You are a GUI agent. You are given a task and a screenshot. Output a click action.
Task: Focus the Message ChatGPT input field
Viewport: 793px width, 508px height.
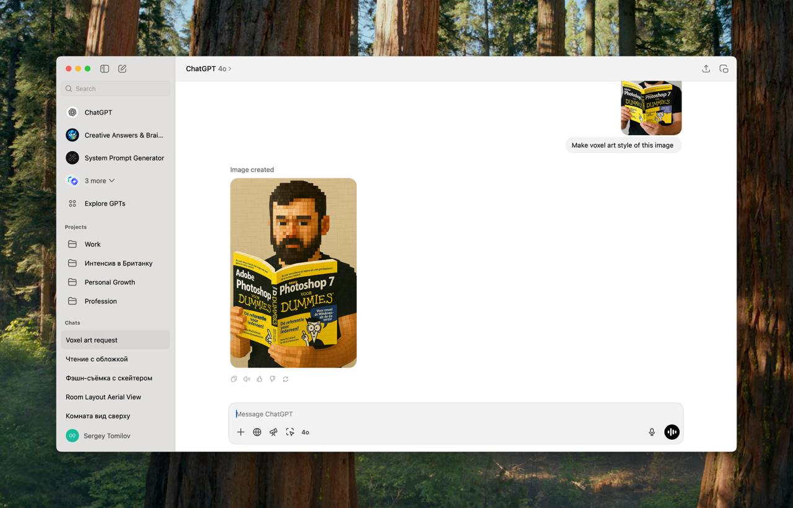coord(455,414)
